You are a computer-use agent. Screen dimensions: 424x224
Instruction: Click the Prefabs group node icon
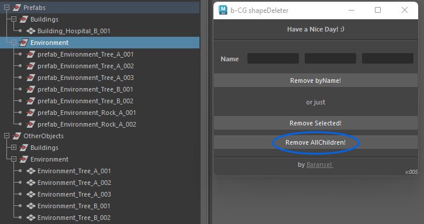pyautogui.click(x=16, y=8)
